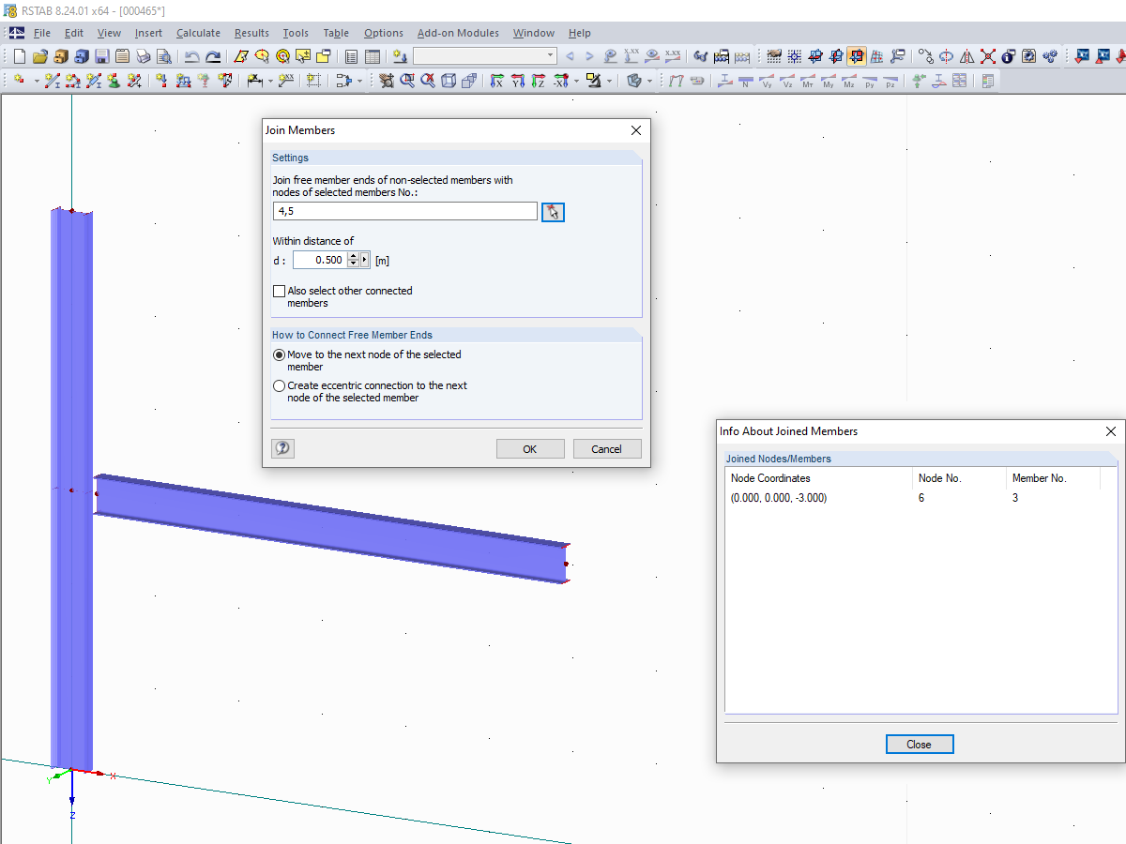Click Close in Info About Joined Members
This screenshot has height=844, width=1126.
pyautogui.click(x=920, y=744)
